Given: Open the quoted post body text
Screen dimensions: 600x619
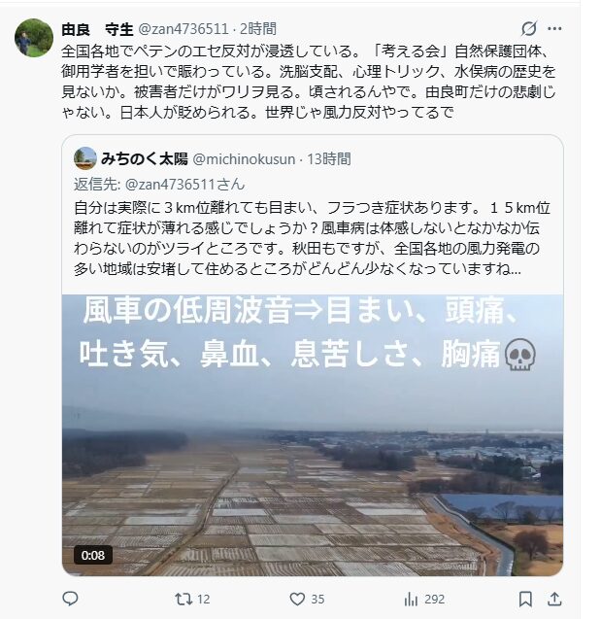Looking at the screenshot, I should [x=312, y=238].
